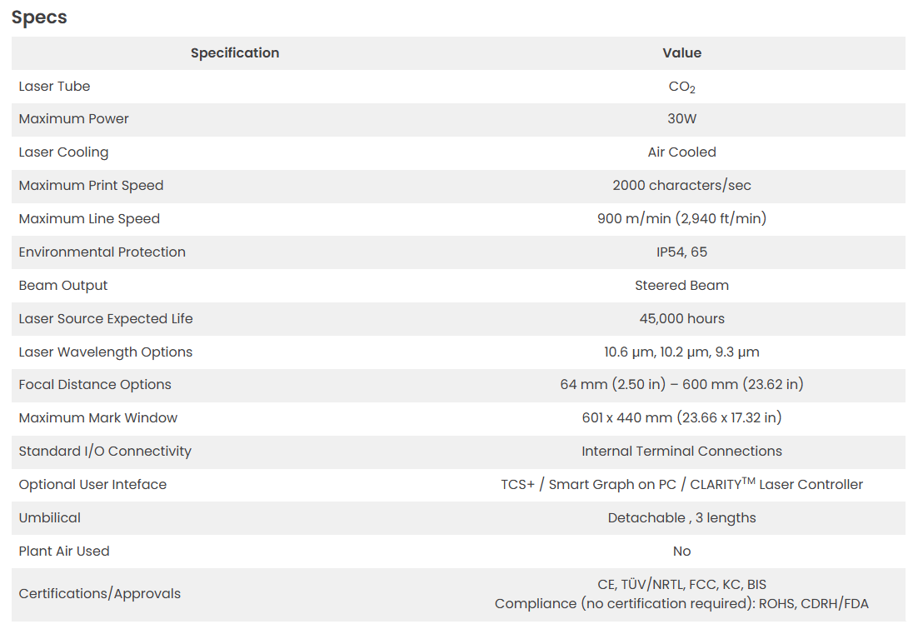Select the Laser Tube row label

tap(54, 87)
